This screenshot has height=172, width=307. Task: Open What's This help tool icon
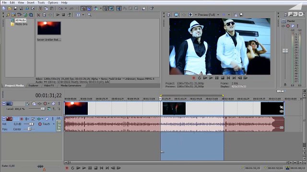[152, 9]
